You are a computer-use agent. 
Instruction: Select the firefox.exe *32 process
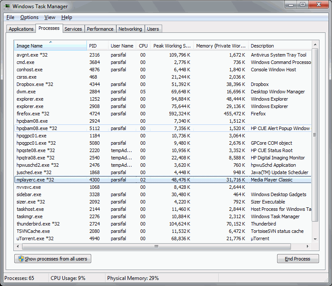[163, 114]
